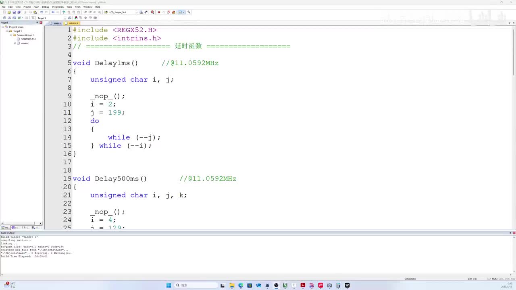Image resolution: width=516 pixels, height=290 pixels.
Task: Click the Undo arrow icon
Action: [41, 12]
